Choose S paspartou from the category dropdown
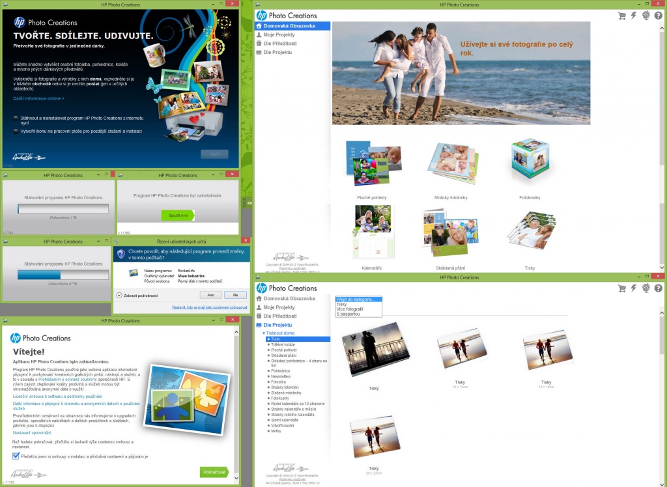Viewport: 667px width, 487px height. (x=348, y=314)
